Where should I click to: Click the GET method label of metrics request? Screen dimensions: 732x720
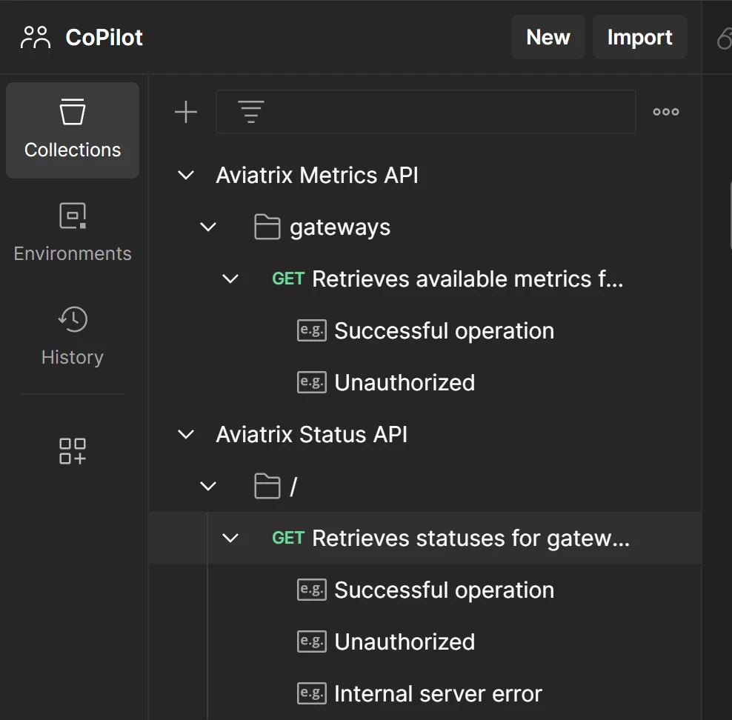click(x=288, y=279)
